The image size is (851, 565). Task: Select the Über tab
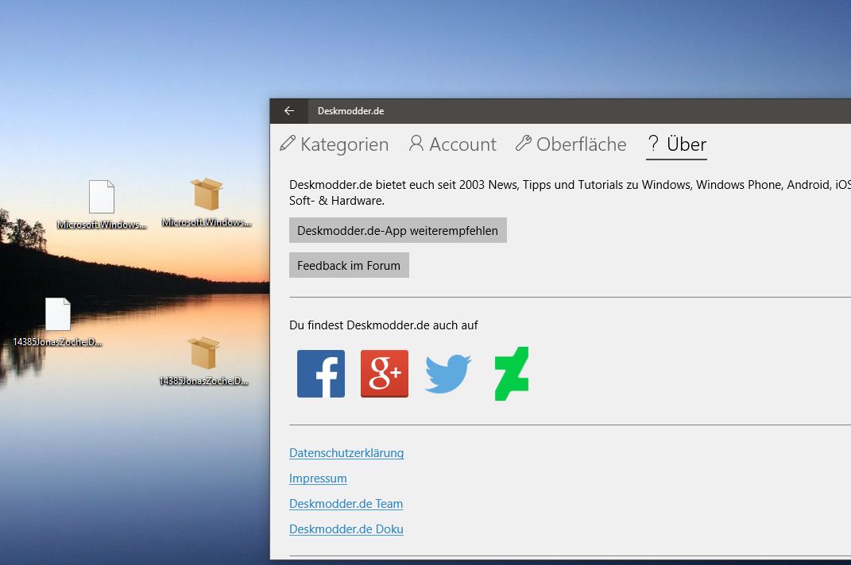[676, 144]
